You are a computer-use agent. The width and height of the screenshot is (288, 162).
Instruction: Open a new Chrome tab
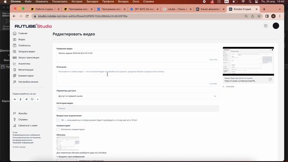click(264, 9)
